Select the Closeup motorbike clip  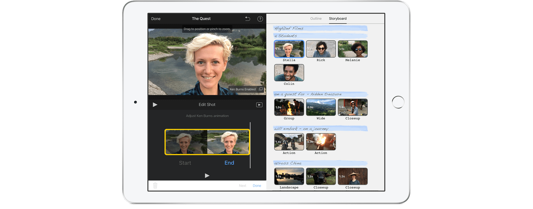(x=353, y=107)
